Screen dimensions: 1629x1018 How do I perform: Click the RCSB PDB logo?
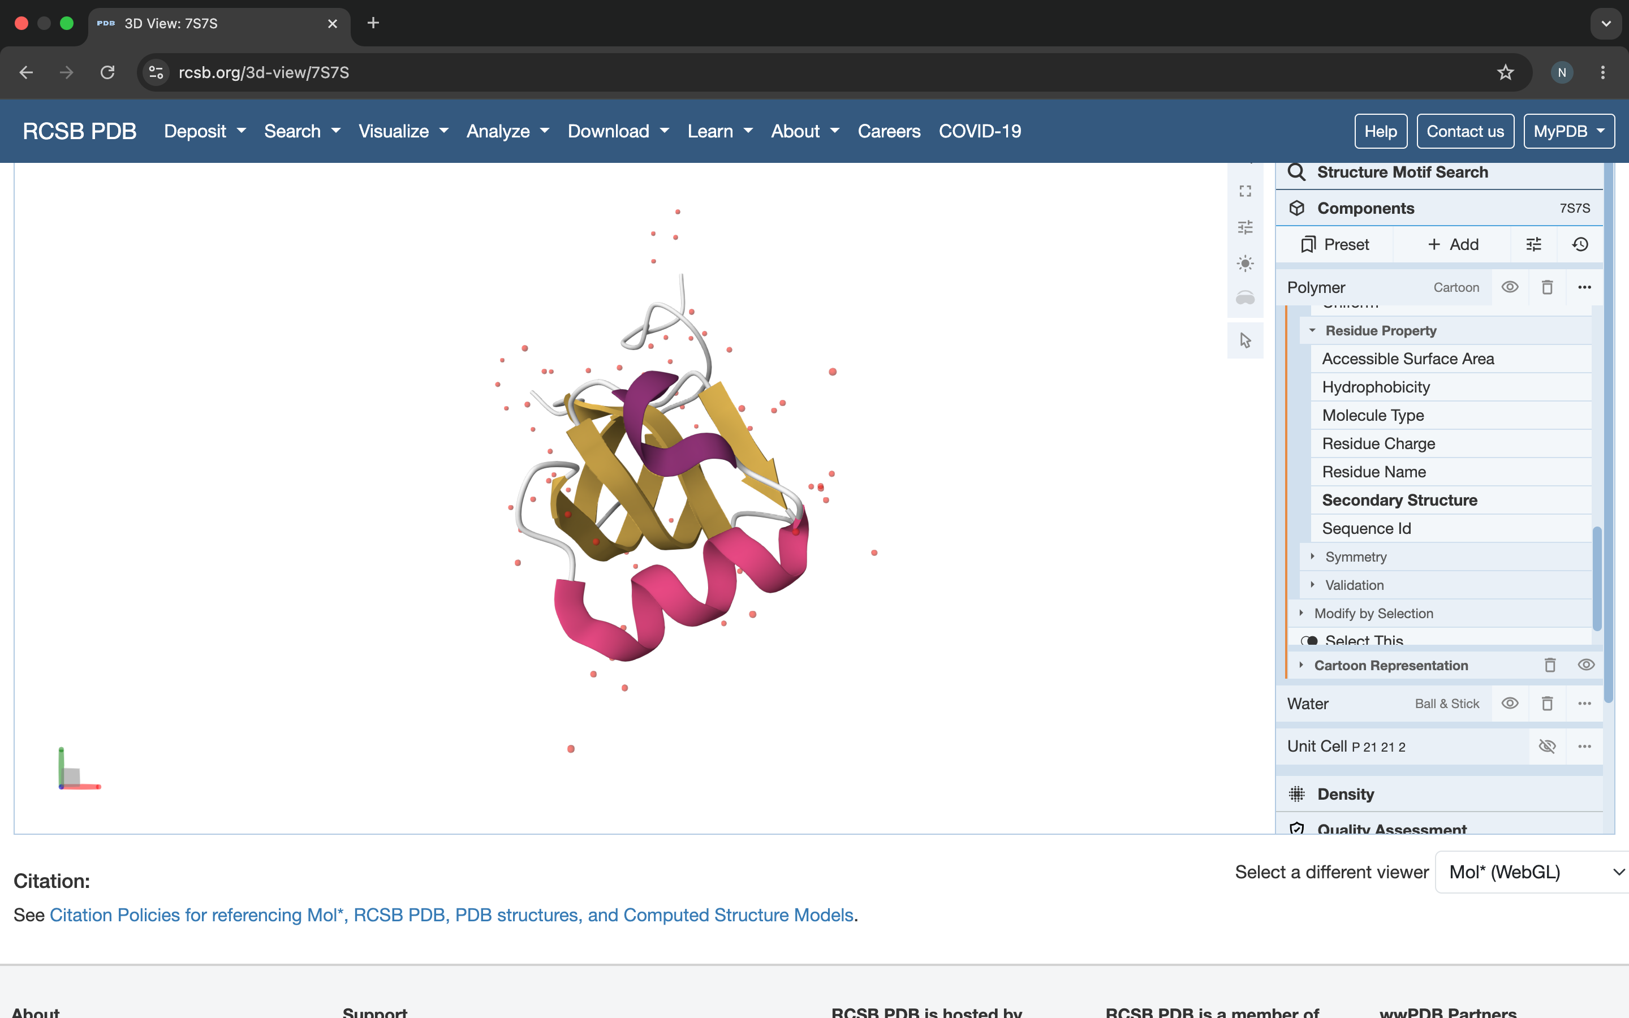[79, 131]
